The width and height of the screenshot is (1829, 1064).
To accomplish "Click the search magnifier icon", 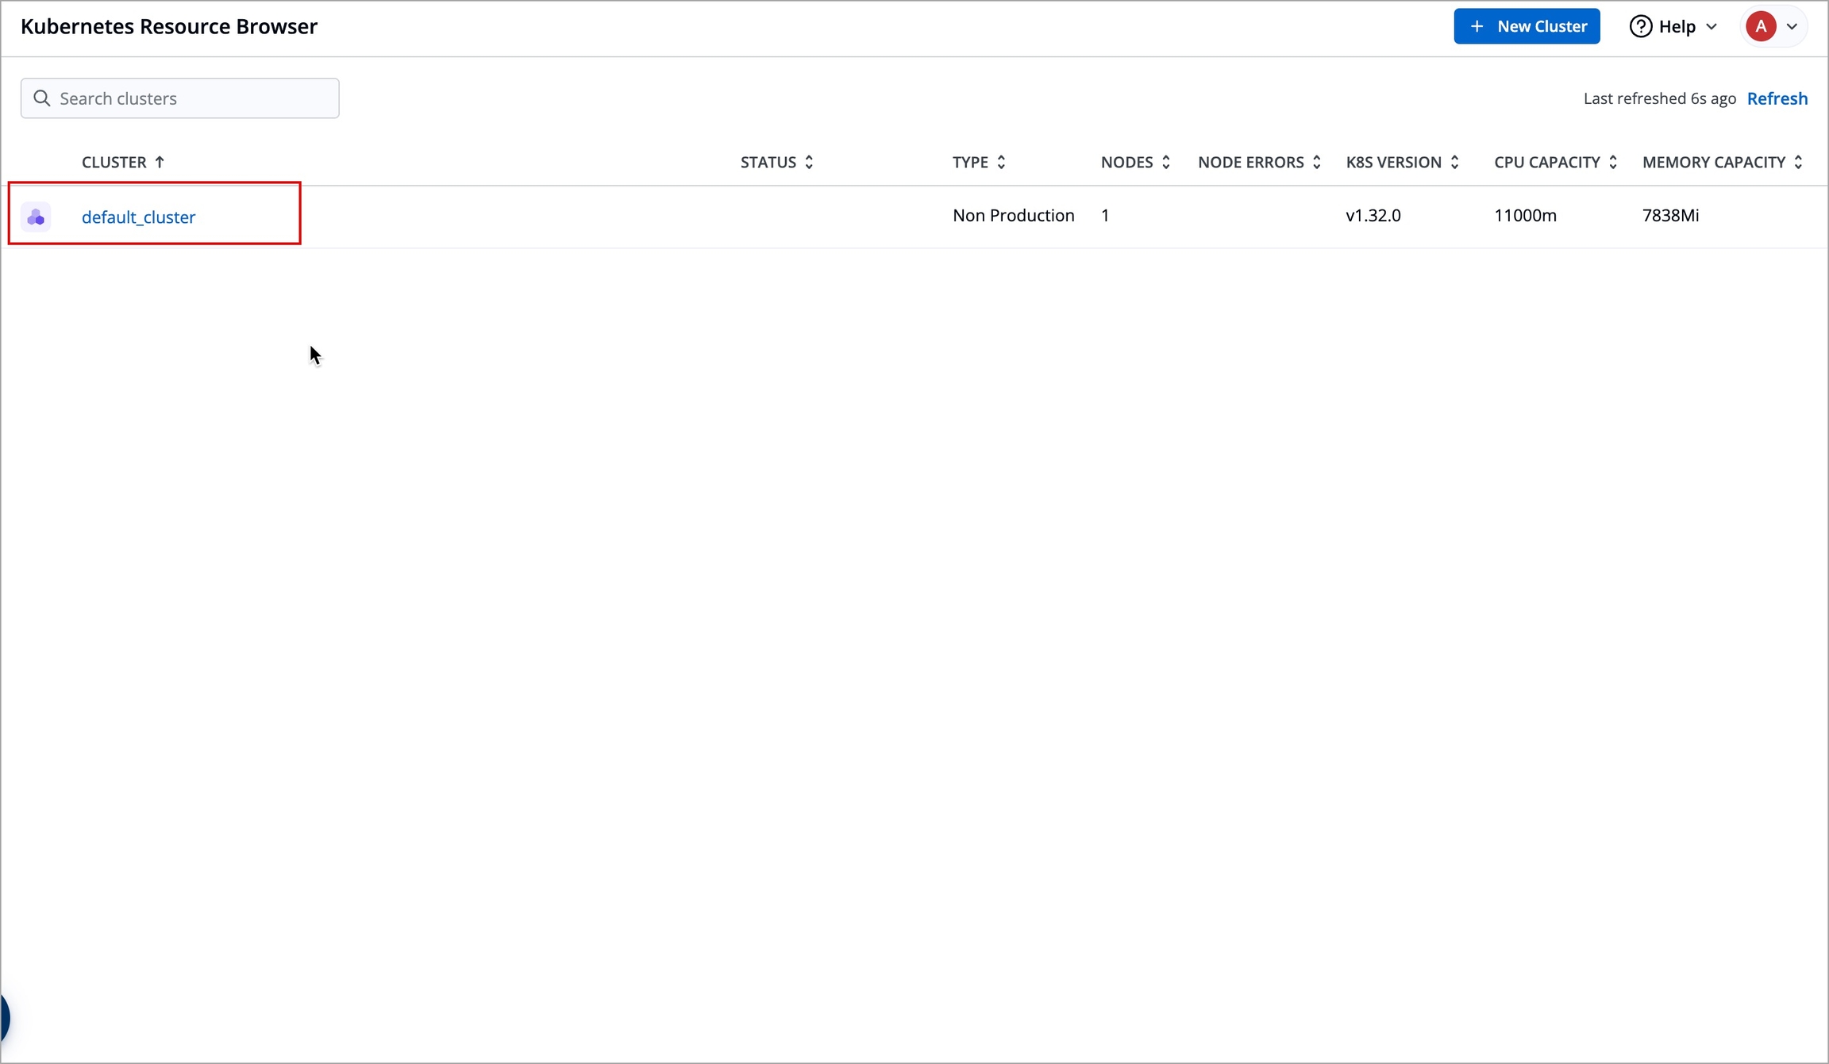I will [x=42, y=98].
